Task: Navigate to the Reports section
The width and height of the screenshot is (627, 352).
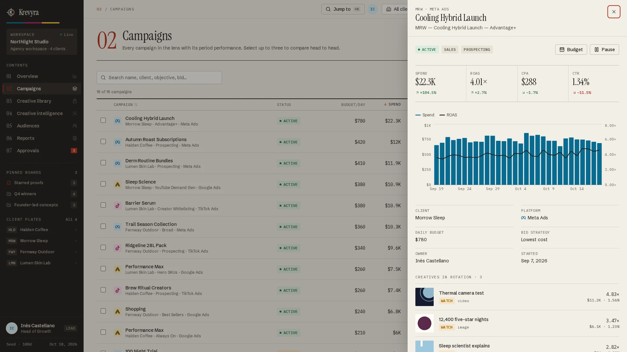Action: pyautogui.click(x=42, y=138)
